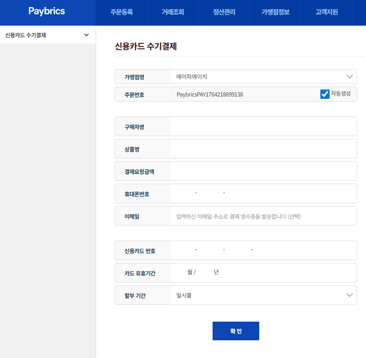This screenshot has width=366, height=358.
Task: Click the card expiry year field
Action: [205, 272]
